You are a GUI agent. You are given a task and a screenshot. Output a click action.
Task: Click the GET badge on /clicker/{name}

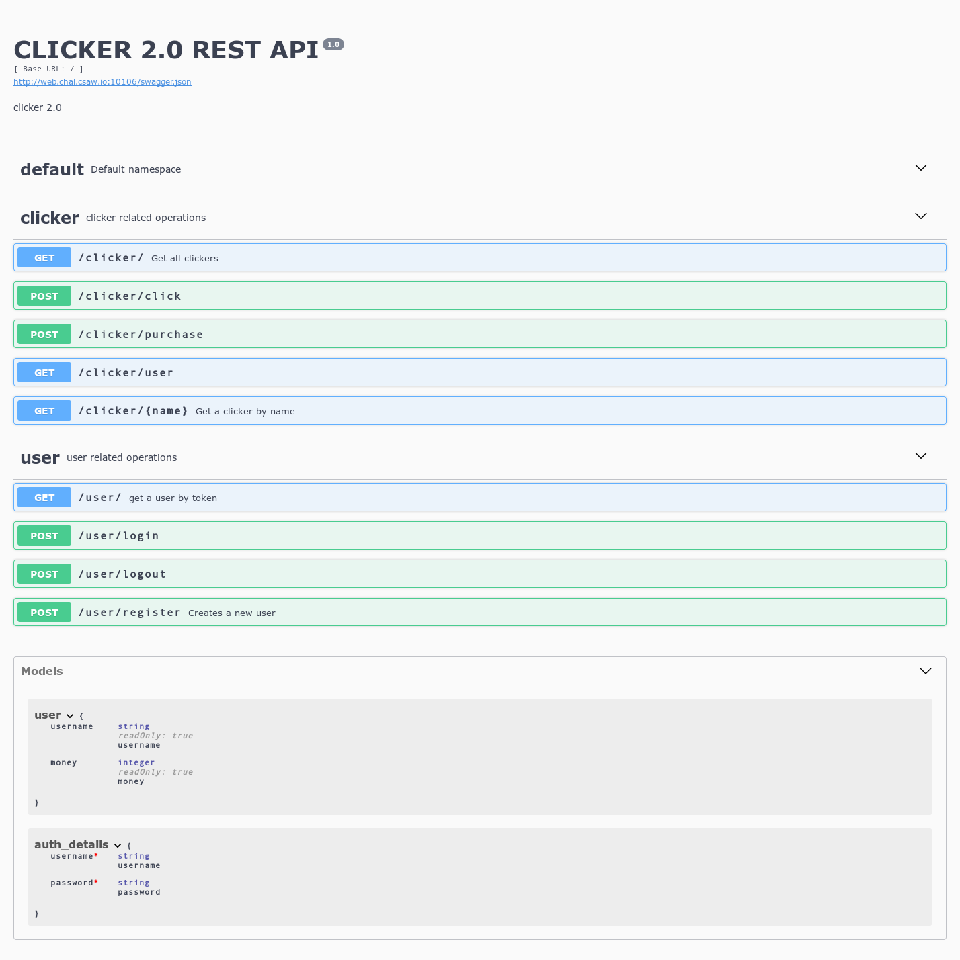[x=44, y=410]
